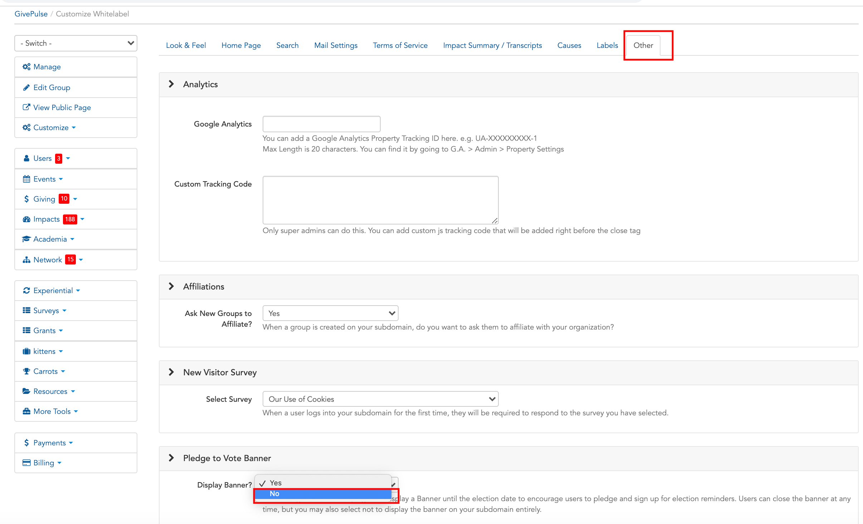Switch to the Labels tab
The image size is (863, 524).
point(607,45)
